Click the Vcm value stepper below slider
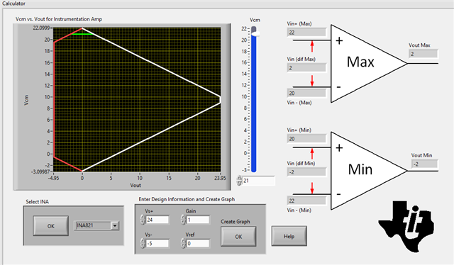 [239, 181]
